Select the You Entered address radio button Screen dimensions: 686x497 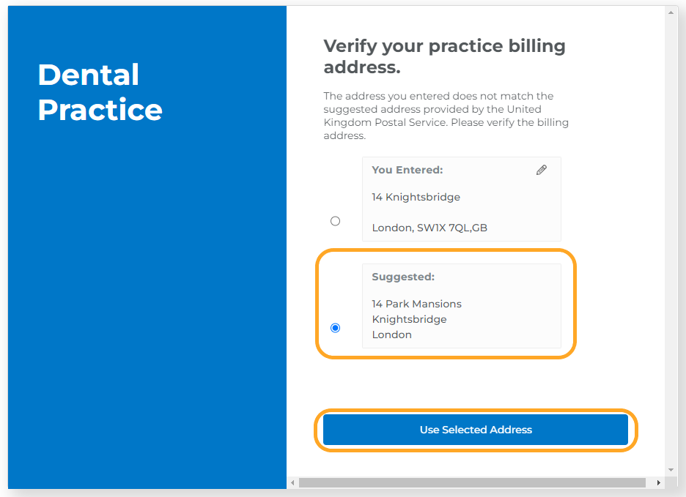pyautogui.click(x=335, y=221)
